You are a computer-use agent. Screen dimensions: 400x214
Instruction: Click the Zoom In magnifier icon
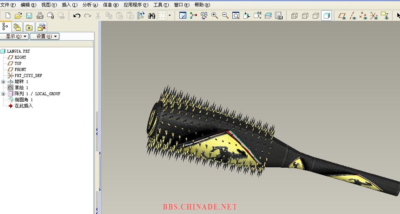click(x=215, y=16)
